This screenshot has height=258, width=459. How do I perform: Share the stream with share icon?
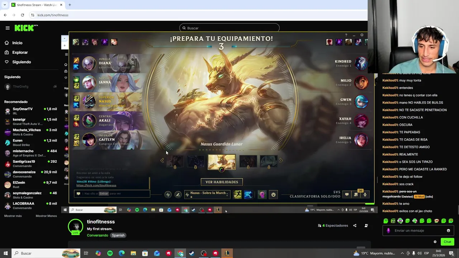pyautogui.click(x=355, y=225)
